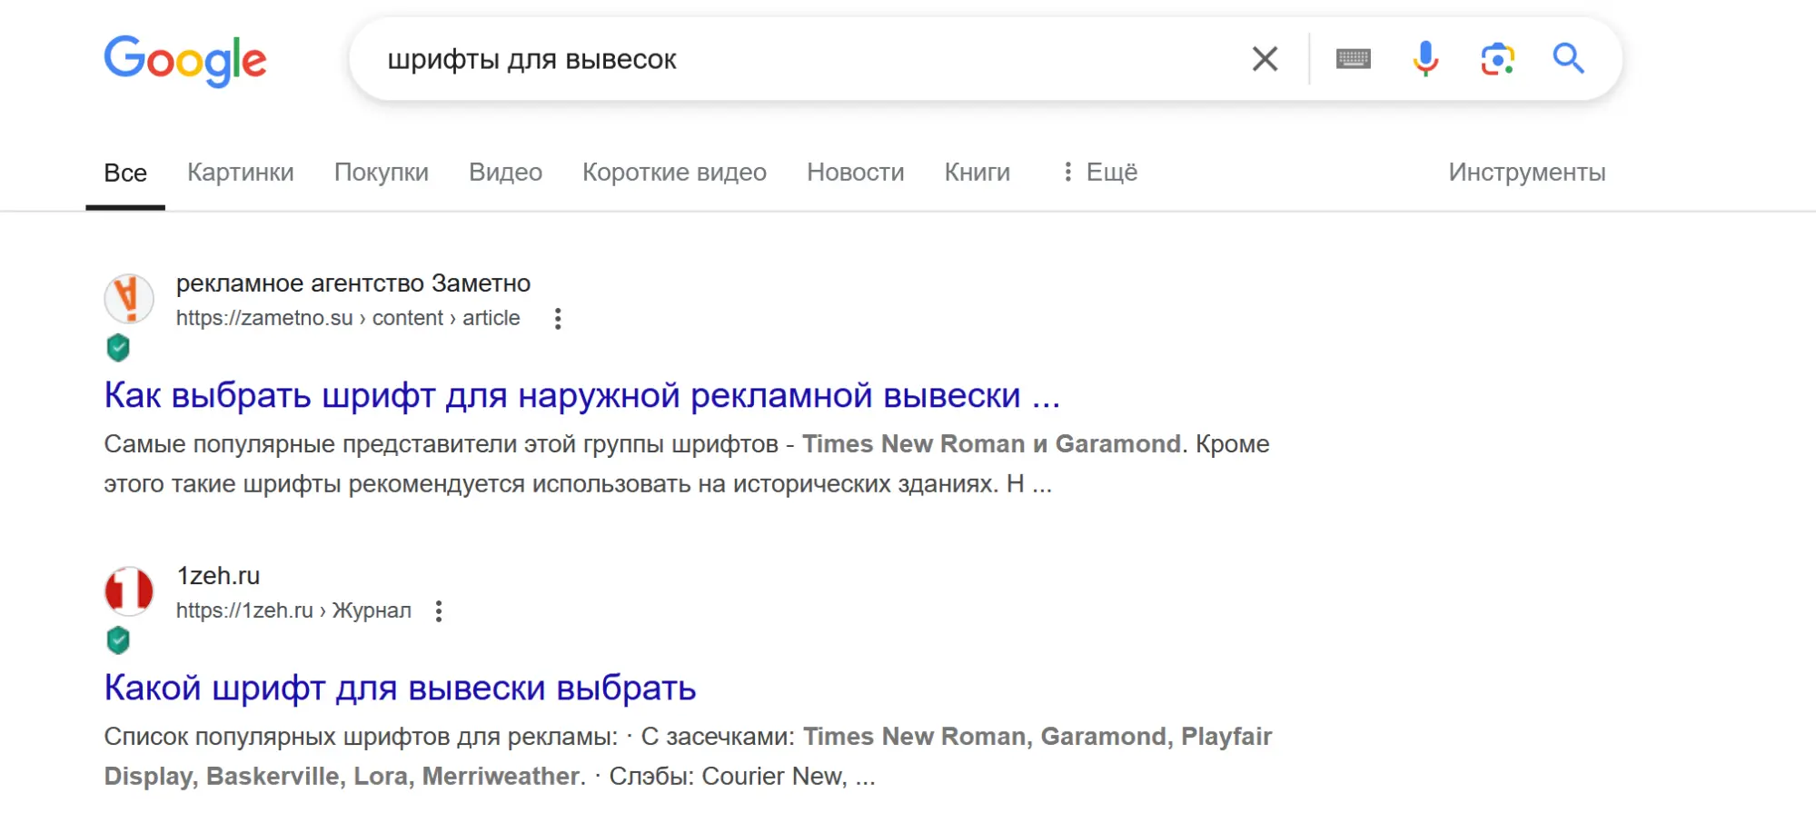Image resolution: width=1816 pixels, height=813 pixels.
Task: Expand the Ещё more-filters menu
Action: point(1100,173)
